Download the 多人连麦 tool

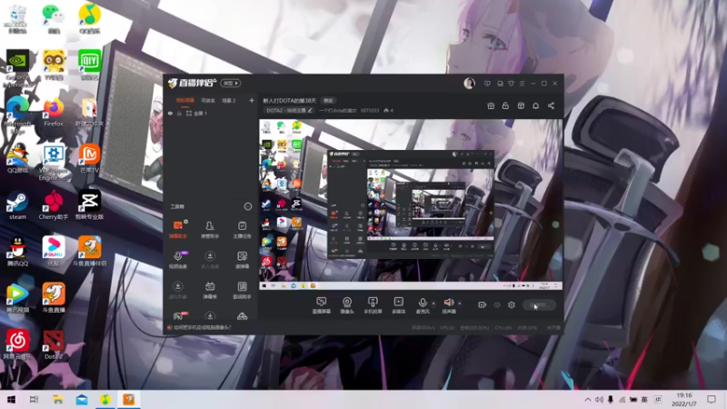pyautogui.click(x=210, y=260)
